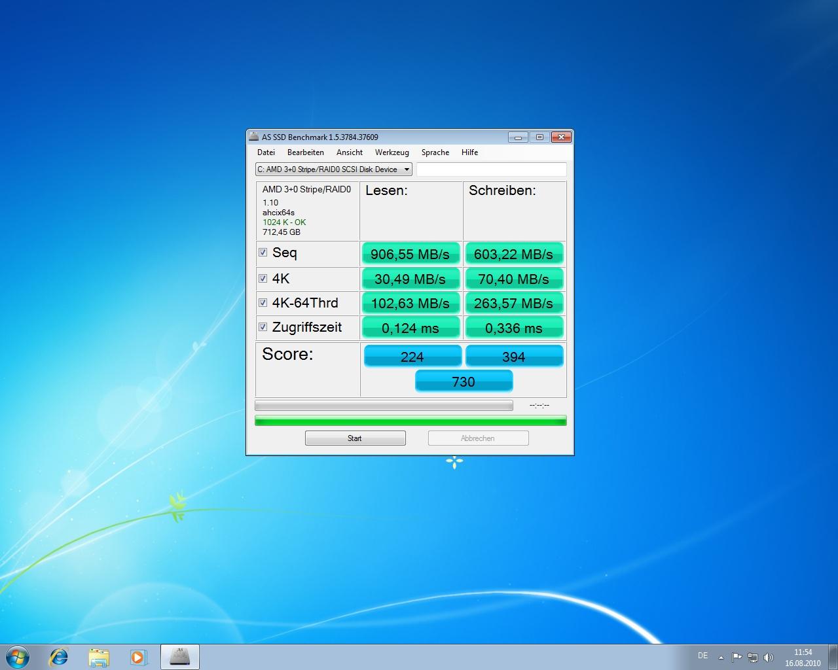Screen dimensions: 838x670
Task: Click the Abbrechen button
Action: click(x=479, y=438)
